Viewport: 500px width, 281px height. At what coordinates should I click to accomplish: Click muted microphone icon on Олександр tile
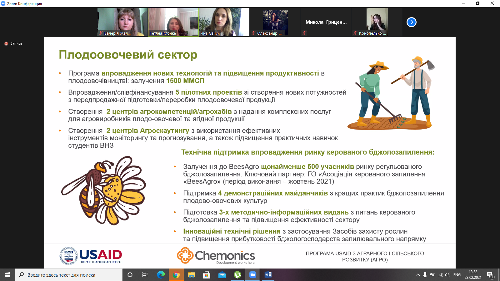click(x=254, y=33)
